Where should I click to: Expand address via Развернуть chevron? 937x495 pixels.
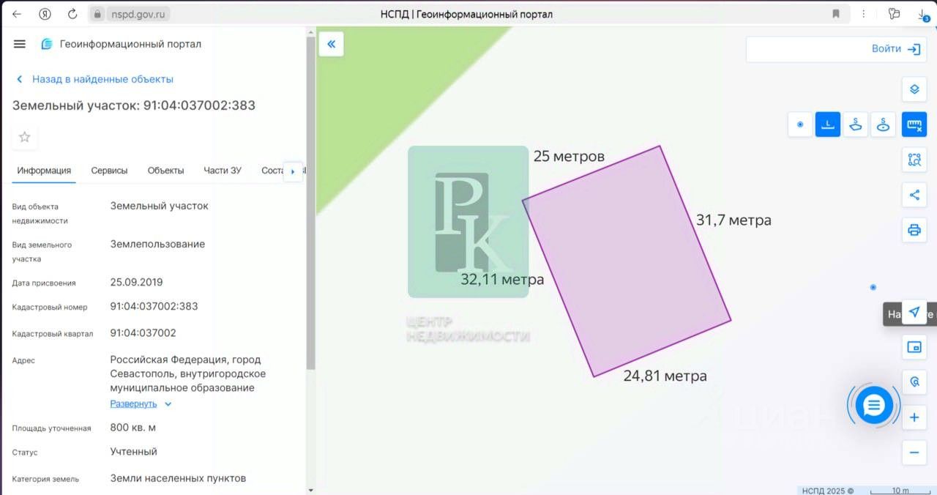168,403
